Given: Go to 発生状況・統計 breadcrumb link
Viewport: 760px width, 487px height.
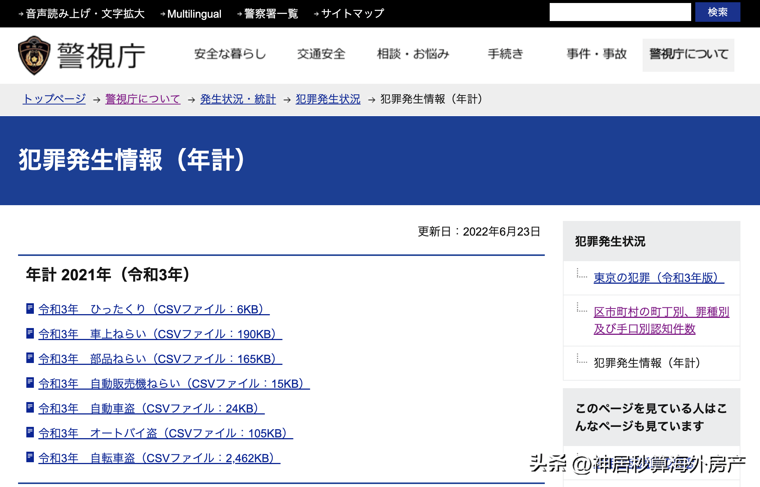Looking at the screenshot, I should [238, 99].
